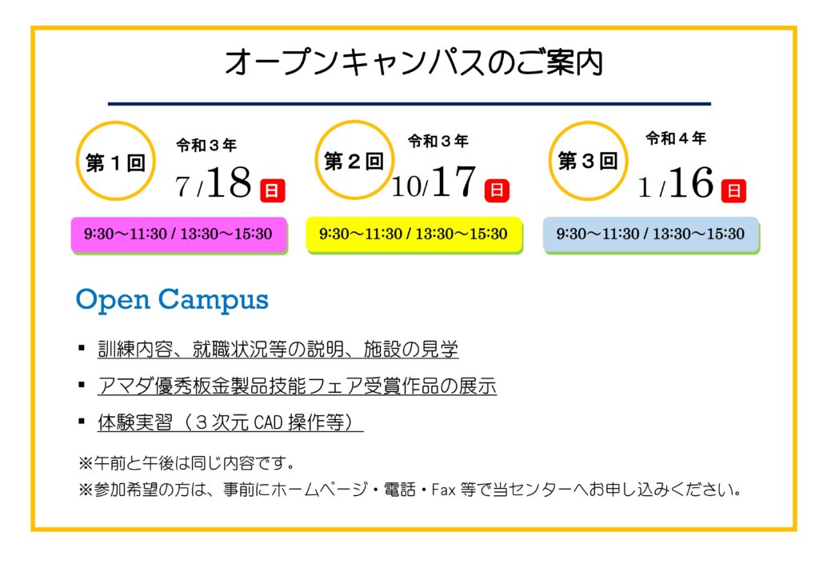Select the light blue time schedule box

pyautogui.click(x=651, y=235)
